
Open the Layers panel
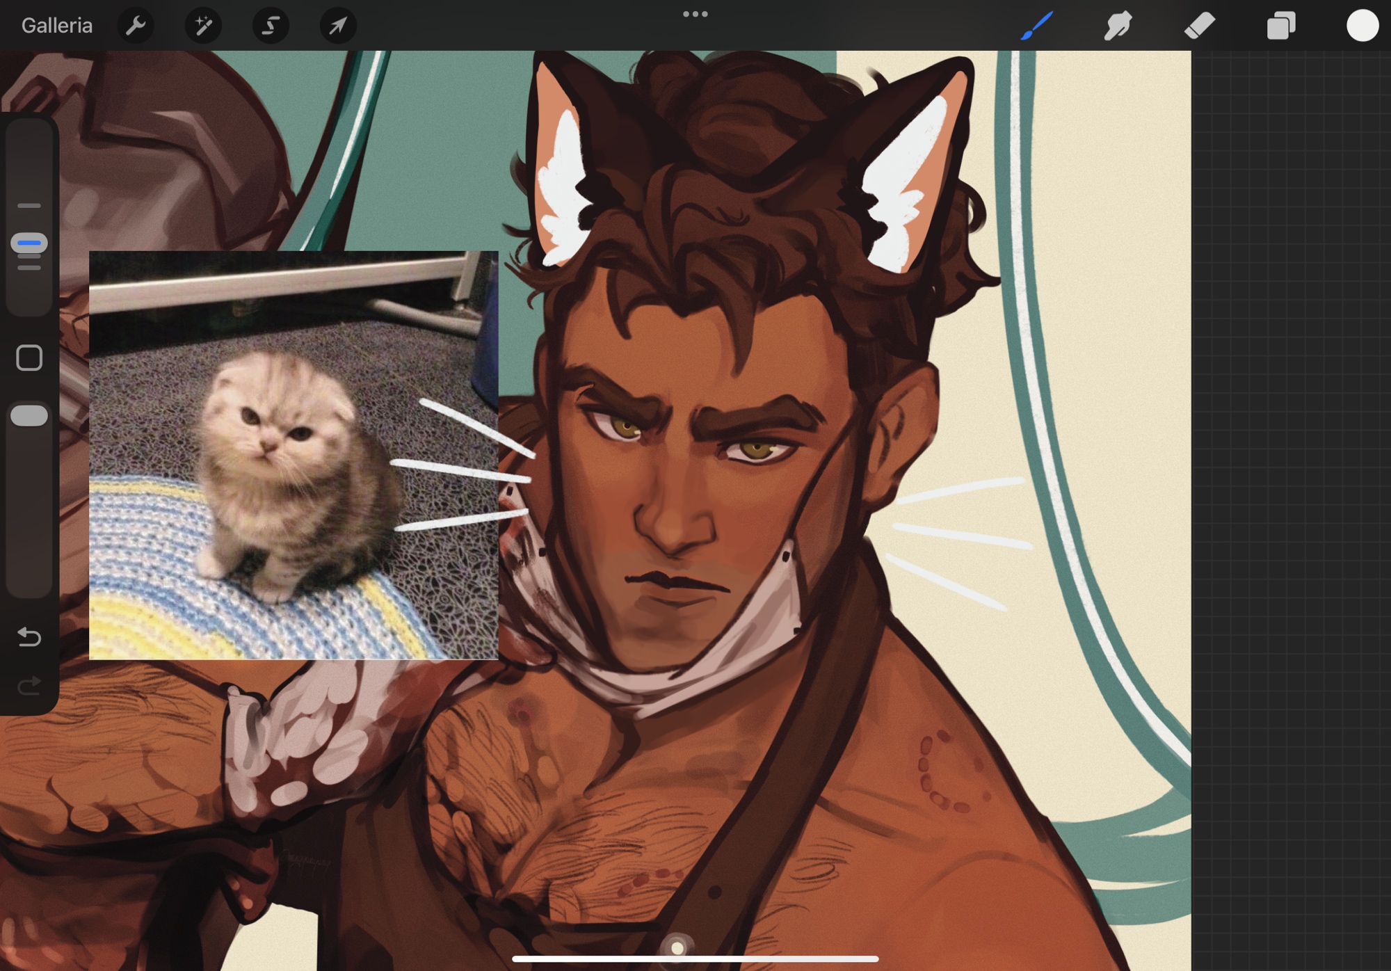click(1280, 26)
